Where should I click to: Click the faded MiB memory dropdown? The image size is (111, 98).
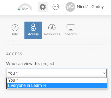pos(6,48)
